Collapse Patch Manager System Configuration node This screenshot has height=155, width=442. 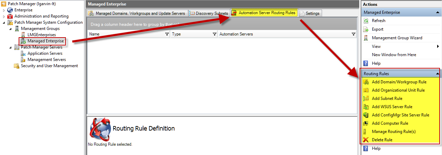pyautogui.click(x=4, y=22)
